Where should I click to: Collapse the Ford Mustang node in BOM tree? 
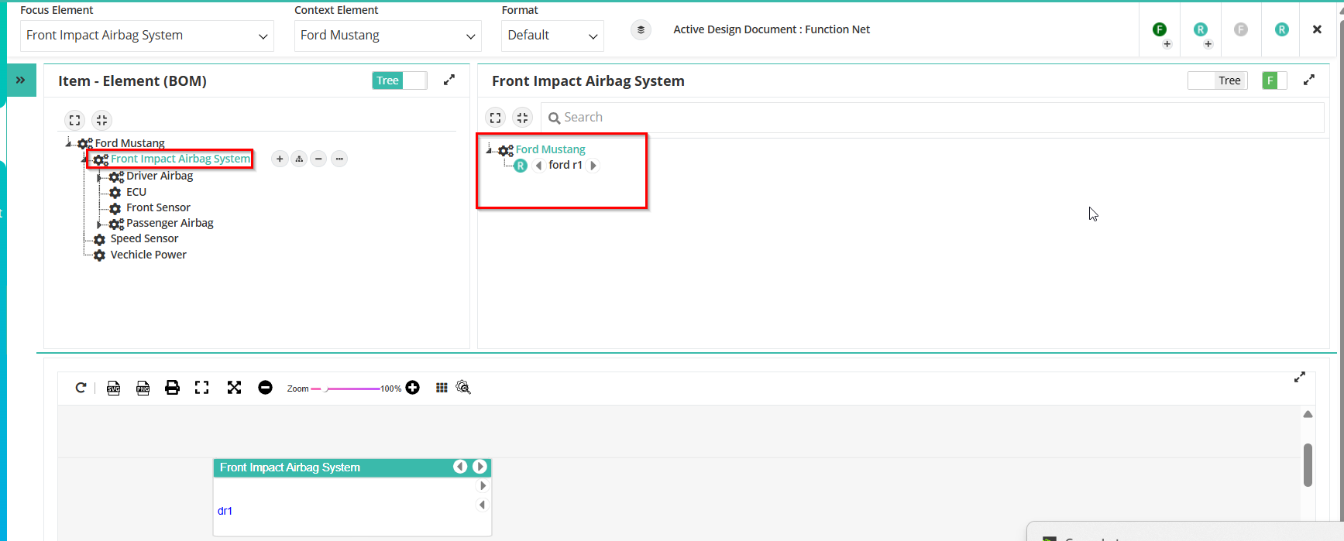tap(69, 143)
